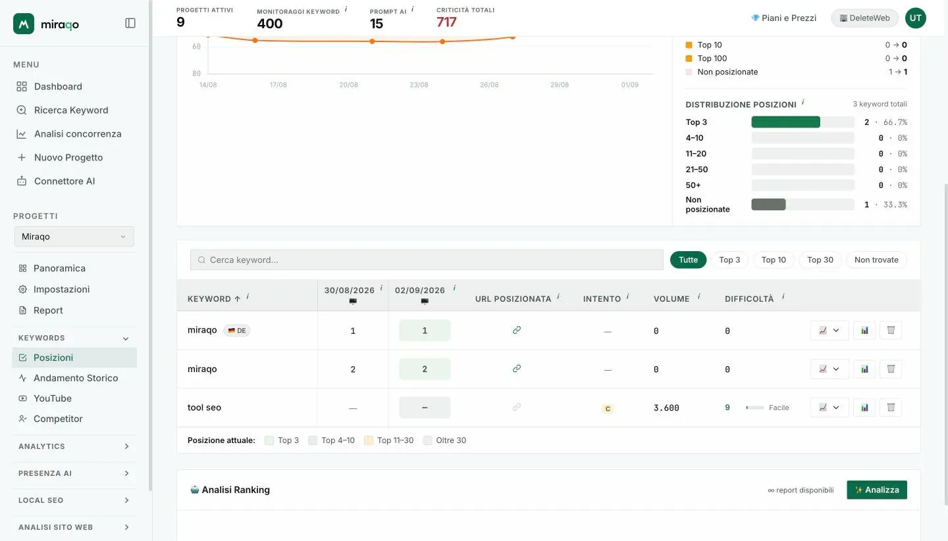Viewport: 948px width, 541px height.
Task: Open the UT user avatar menu
Action: pyautogui.click(x=915, y=18)
